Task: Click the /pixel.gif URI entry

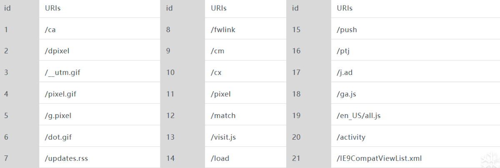Action: 60,94
